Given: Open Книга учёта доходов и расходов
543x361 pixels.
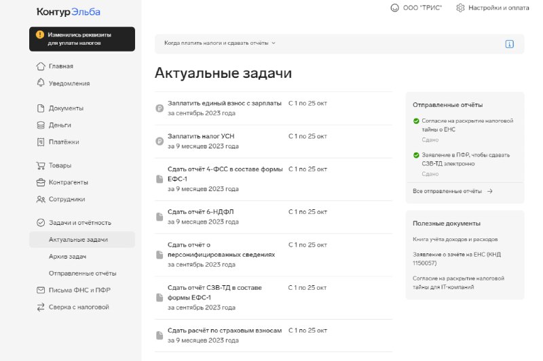Looking at the screenshot, I should (x=455, y=239).
